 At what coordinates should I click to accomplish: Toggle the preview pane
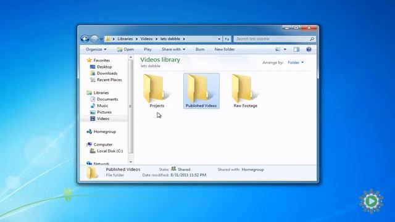click(296, 49)
